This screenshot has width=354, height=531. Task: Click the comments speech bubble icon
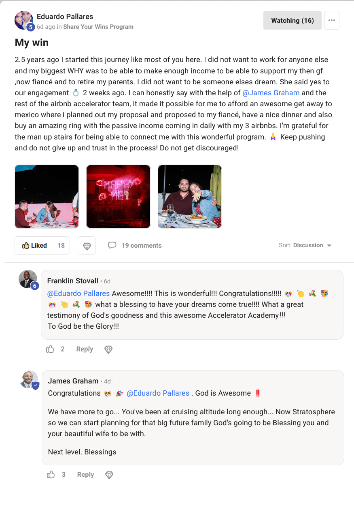[x=112, y=245]
